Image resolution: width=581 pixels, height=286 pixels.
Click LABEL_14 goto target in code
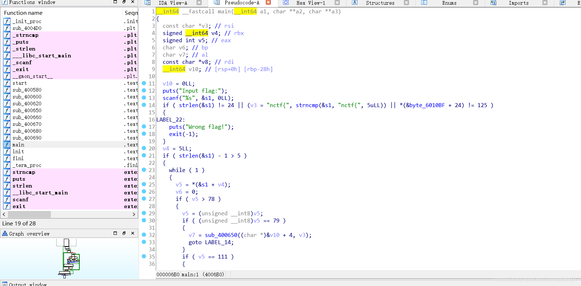pyautogui.click(x=218, y=242)
